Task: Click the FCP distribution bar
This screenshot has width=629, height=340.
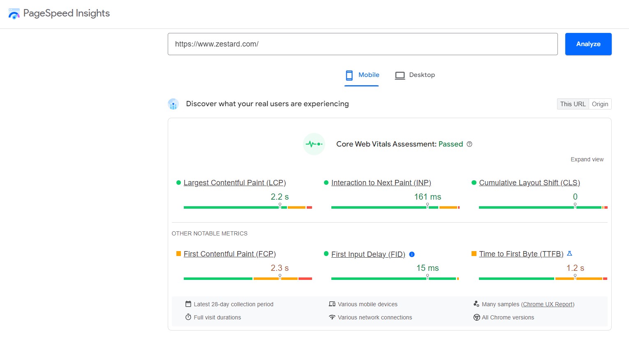Action: (248, 279)
